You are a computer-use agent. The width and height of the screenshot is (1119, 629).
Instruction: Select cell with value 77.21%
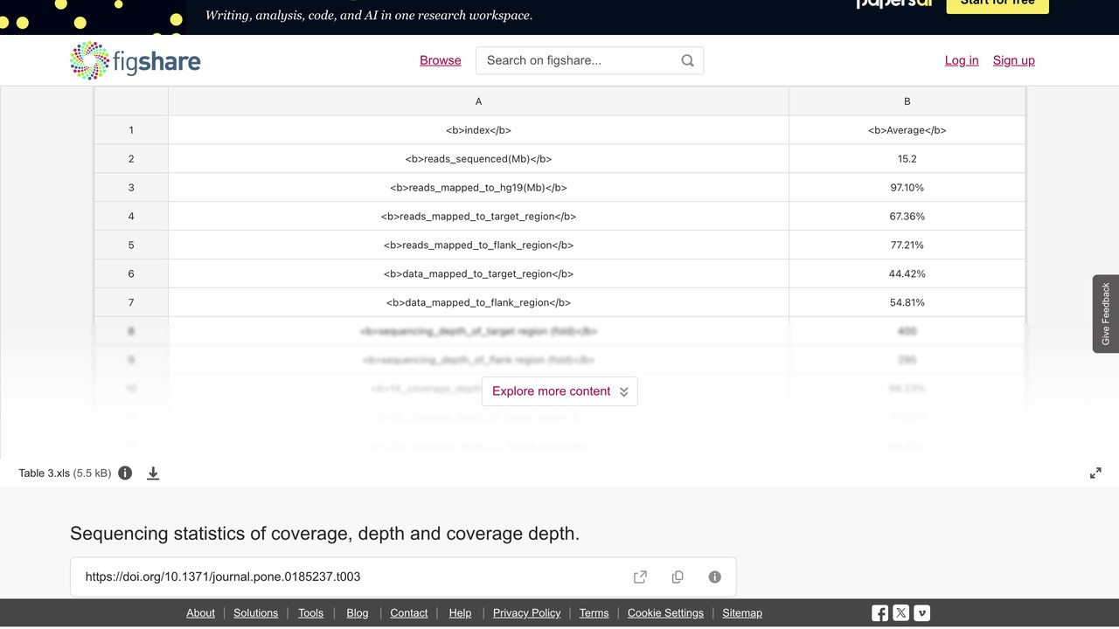907,245
